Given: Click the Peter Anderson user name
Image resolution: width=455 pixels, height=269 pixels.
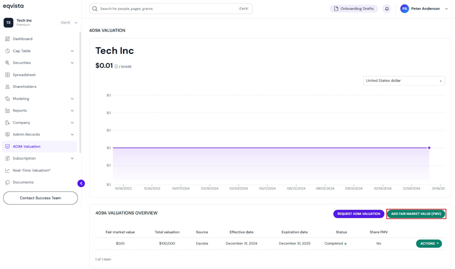Looking at the screenshot, I should tap(426, 9).
